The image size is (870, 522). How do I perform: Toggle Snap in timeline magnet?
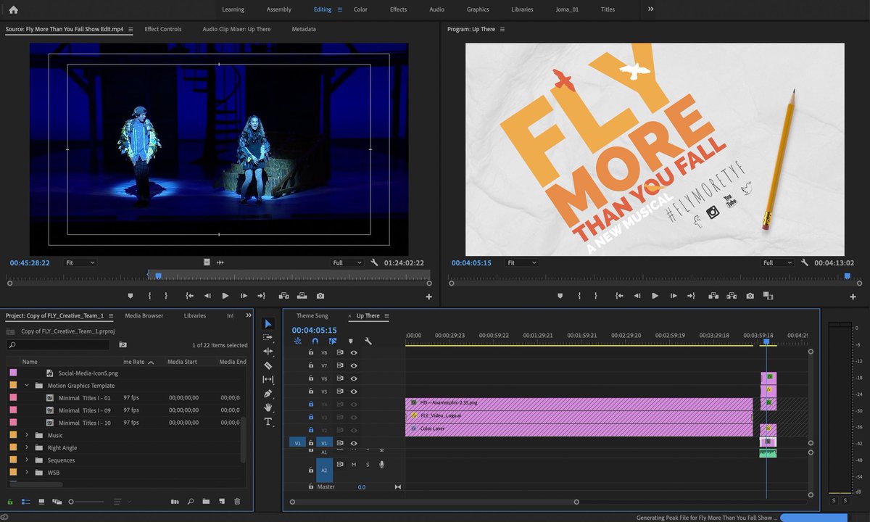(x=315, y=341)
